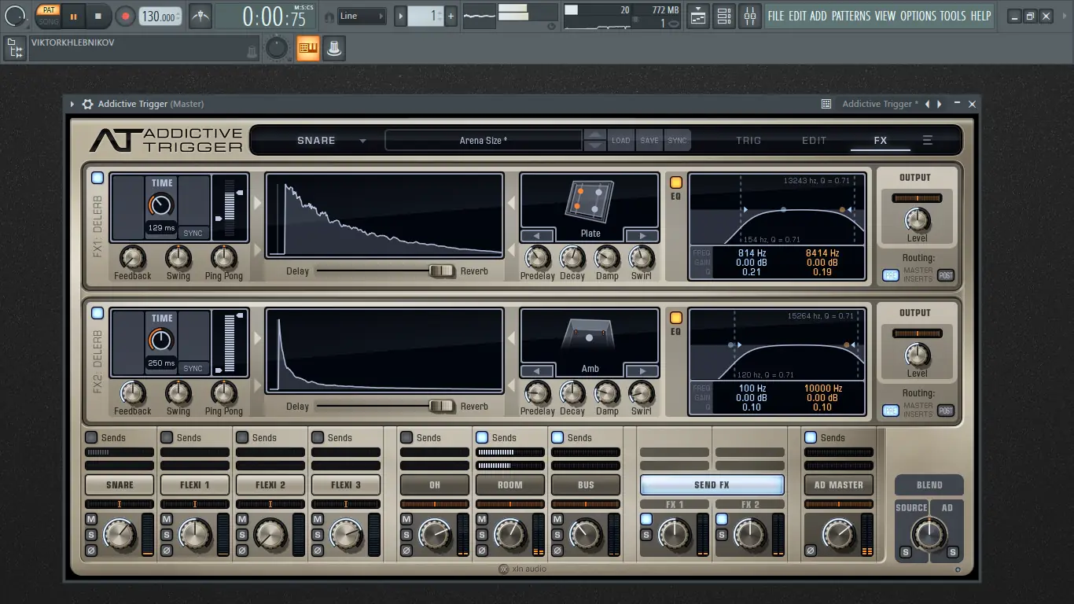Image resolution: width=1074 pixels, height=604 pixels.
Task: Stop playback in FL Studio transport
Action: (98, 16)
